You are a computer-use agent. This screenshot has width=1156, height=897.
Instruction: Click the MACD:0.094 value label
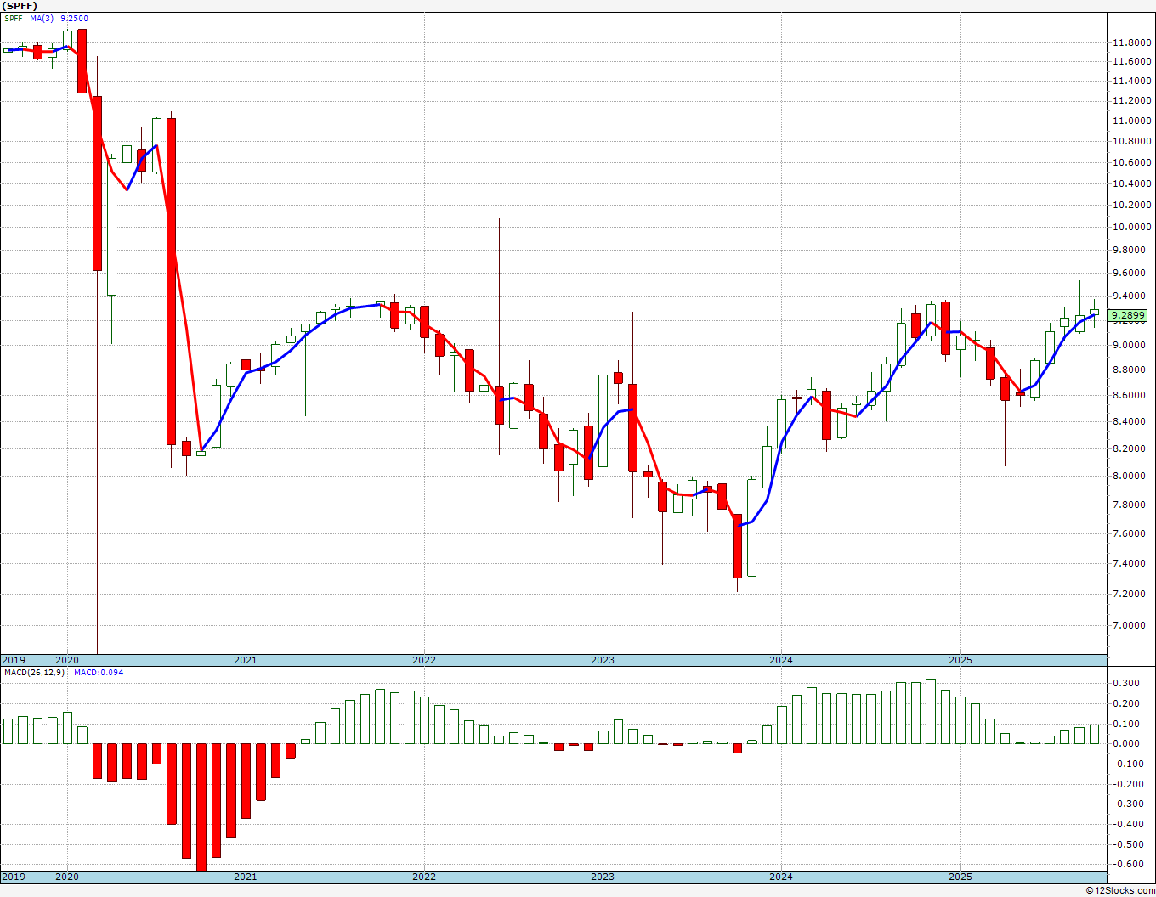tap(99, 673)
